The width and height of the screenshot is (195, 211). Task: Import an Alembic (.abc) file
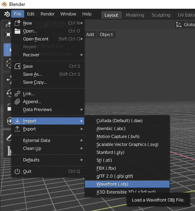coord(127,129)
